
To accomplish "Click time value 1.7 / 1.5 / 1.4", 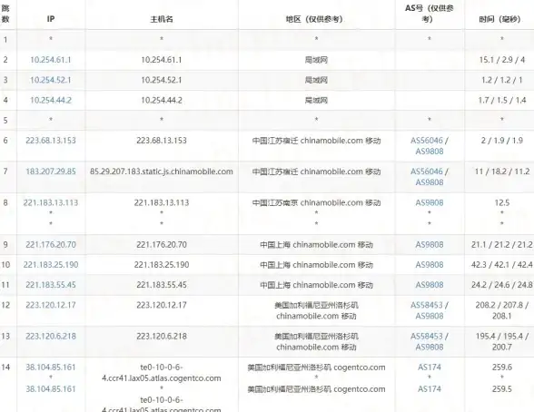I will pyautogui.click(x=501, y=100).
